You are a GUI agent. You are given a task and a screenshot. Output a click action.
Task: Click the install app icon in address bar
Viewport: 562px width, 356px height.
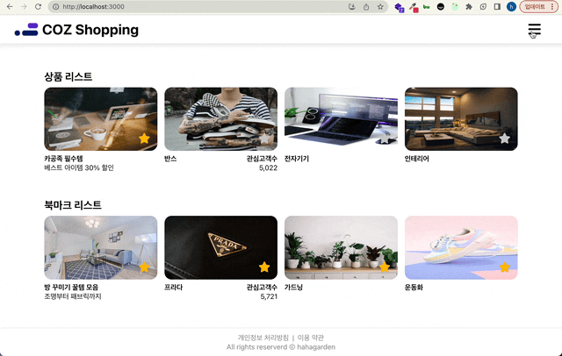(352, 6)
